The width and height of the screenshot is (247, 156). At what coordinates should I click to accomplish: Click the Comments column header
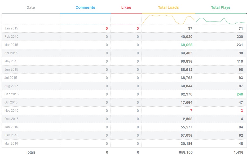coord(85,7)
